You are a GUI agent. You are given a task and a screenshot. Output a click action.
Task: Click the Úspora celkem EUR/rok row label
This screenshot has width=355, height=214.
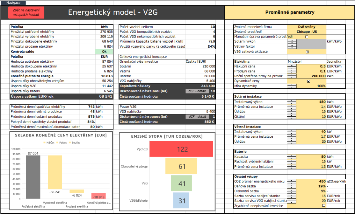32,96
